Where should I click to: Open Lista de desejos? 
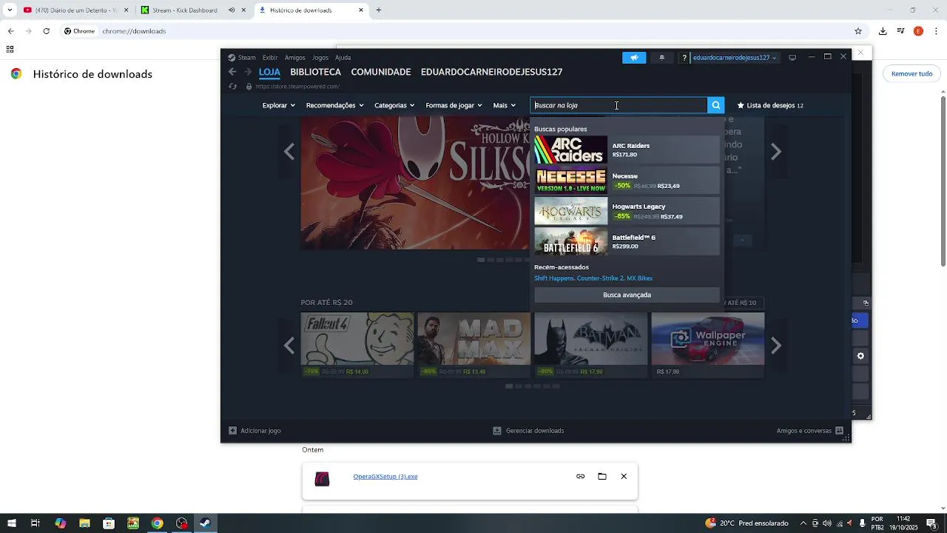(x=770, y=105)
